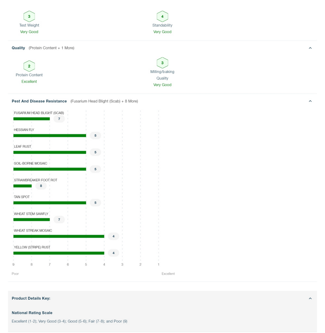
Task: Click the Fusarium Head Blight score badge
Action: tap(59, 119)
